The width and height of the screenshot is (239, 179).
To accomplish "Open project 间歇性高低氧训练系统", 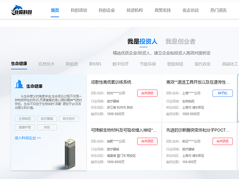I will click(x=111, y=82).
